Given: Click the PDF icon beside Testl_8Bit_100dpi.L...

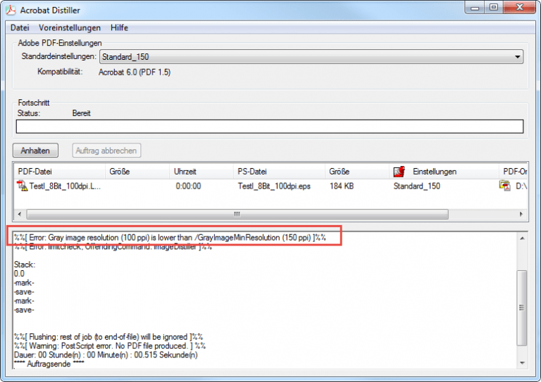Looking at the screenshot, I should coord(22,186).
